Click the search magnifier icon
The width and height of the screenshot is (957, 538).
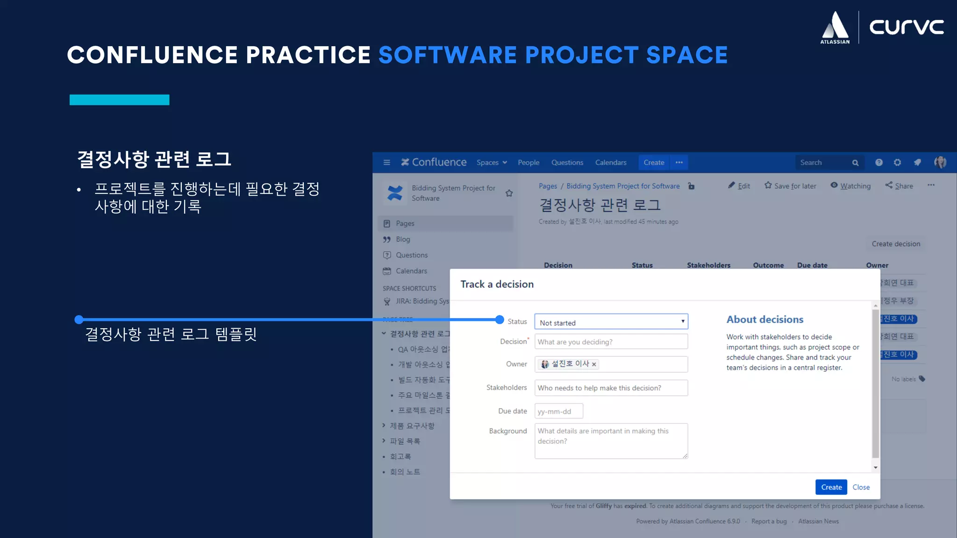(x=855, y=163)
